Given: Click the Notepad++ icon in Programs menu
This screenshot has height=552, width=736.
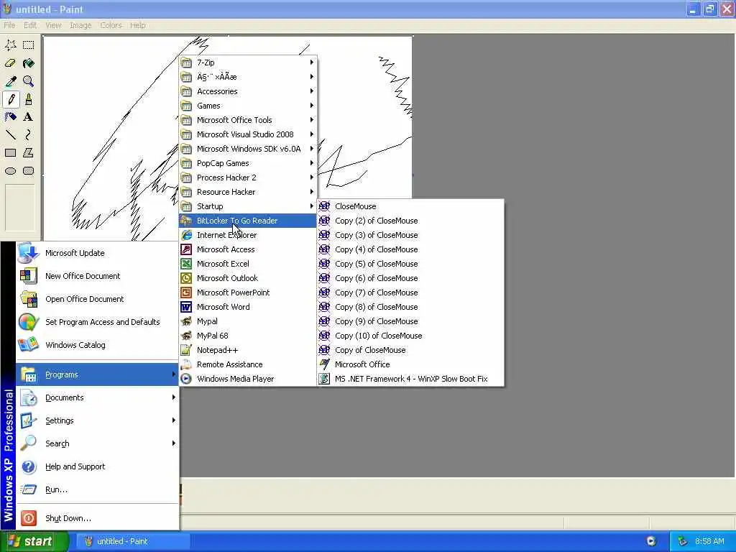Looking at the screenshot, I should (x=186, y=350).
